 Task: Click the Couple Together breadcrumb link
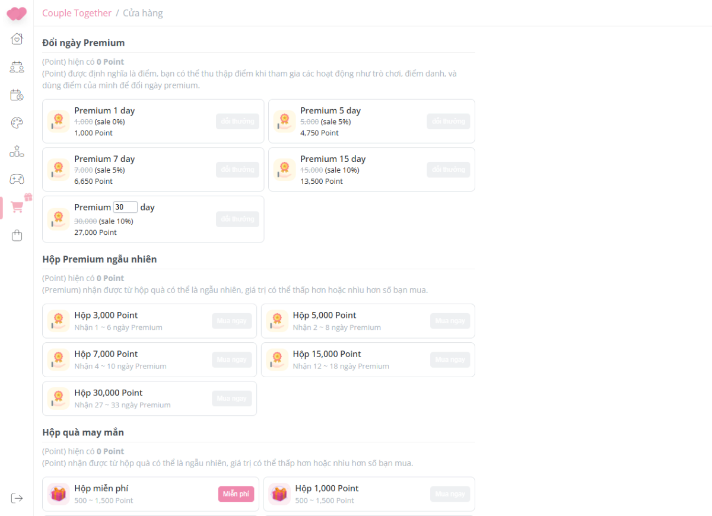point(77,13)
